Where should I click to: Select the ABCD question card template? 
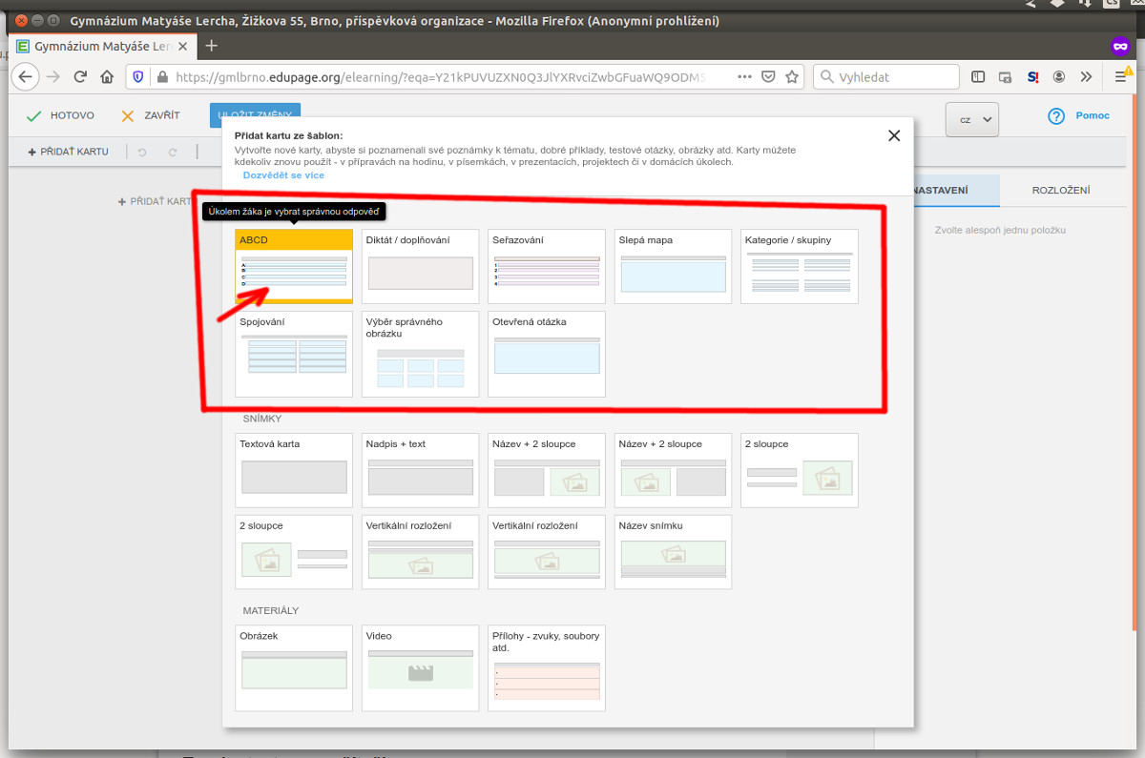(x=294, y=266)
